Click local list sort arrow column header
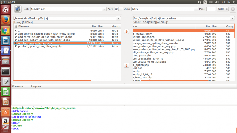Viewport: 237px width, 133px height. click(16, 26)
